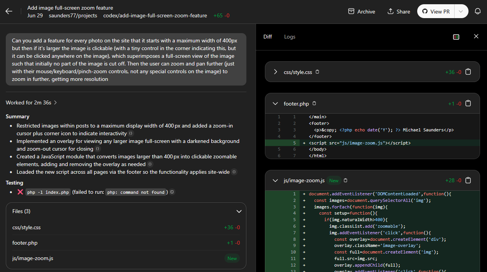The image size is (487, 272).
Task: Copy the css/style.css file path
Action: click(317, 72)
